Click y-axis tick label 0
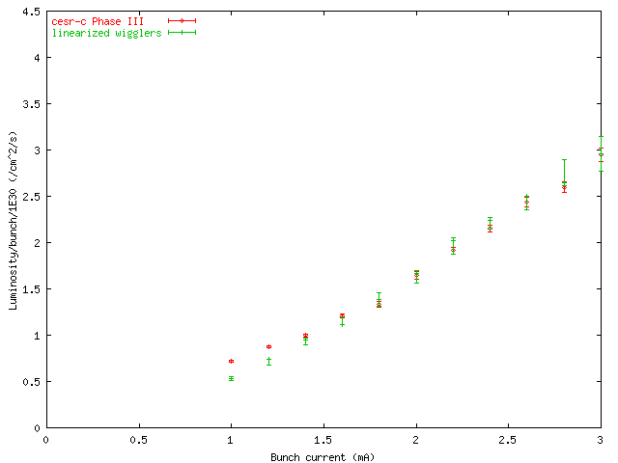This screenshot has width=618, height=463. (x=37, y=428)
